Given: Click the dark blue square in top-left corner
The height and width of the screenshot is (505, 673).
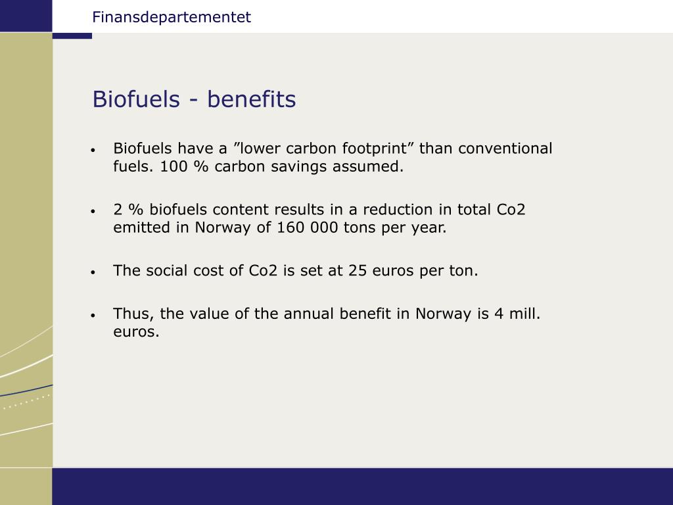Looking at the screenshot, I should tap(26, 16).
